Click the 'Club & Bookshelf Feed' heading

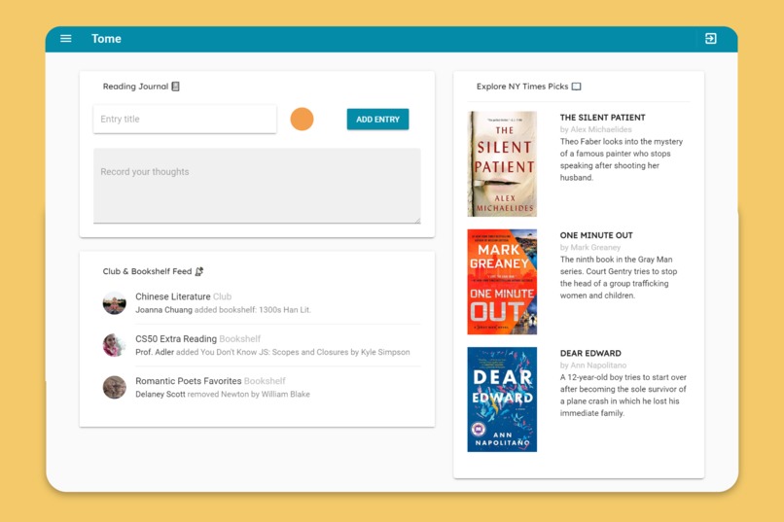147,271
